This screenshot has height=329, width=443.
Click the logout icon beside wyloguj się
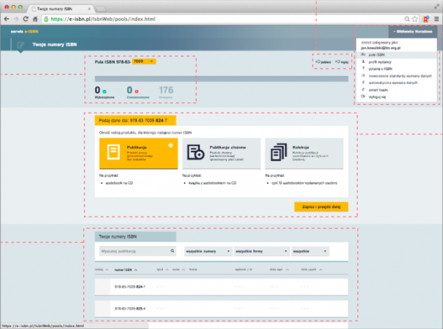click(x=363, y=96)
